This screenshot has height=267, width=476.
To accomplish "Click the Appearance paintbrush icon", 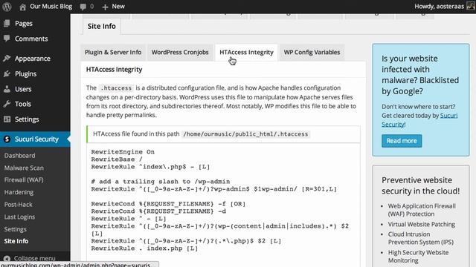I will click(x=7, y=58).
